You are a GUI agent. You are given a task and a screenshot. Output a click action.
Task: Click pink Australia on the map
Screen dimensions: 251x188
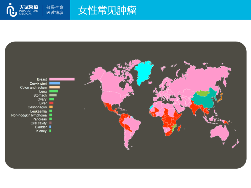219,133
